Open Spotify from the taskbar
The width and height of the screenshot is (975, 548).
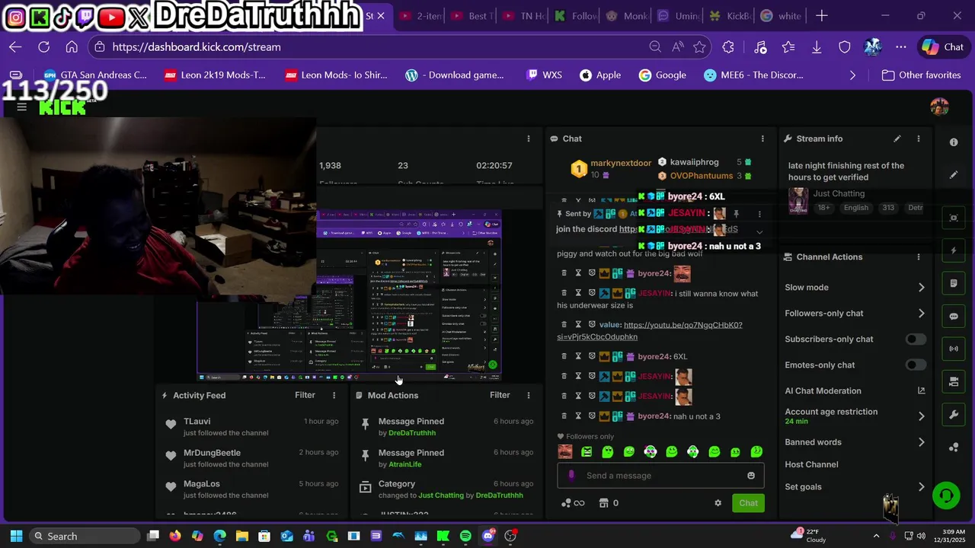[465, 536]
